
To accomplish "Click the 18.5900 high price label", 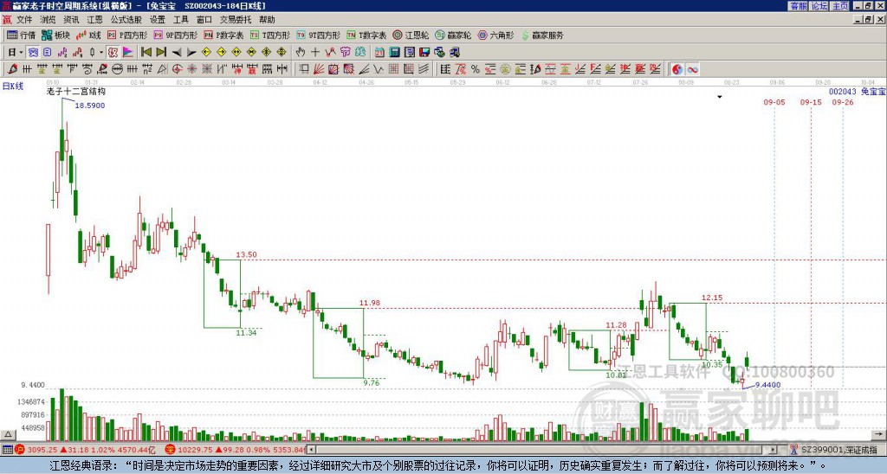I will (x=90, y=106).
